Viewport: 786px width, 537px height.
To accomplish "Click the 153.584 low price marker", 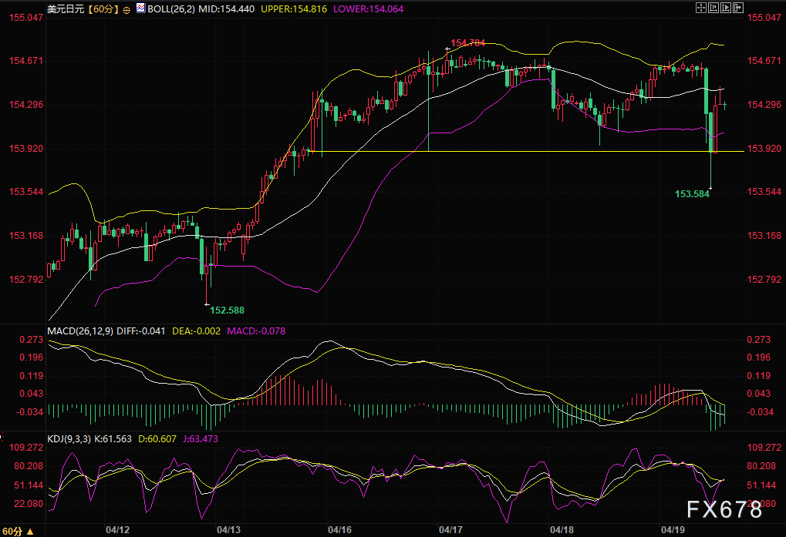I will (x=692, y=195).
